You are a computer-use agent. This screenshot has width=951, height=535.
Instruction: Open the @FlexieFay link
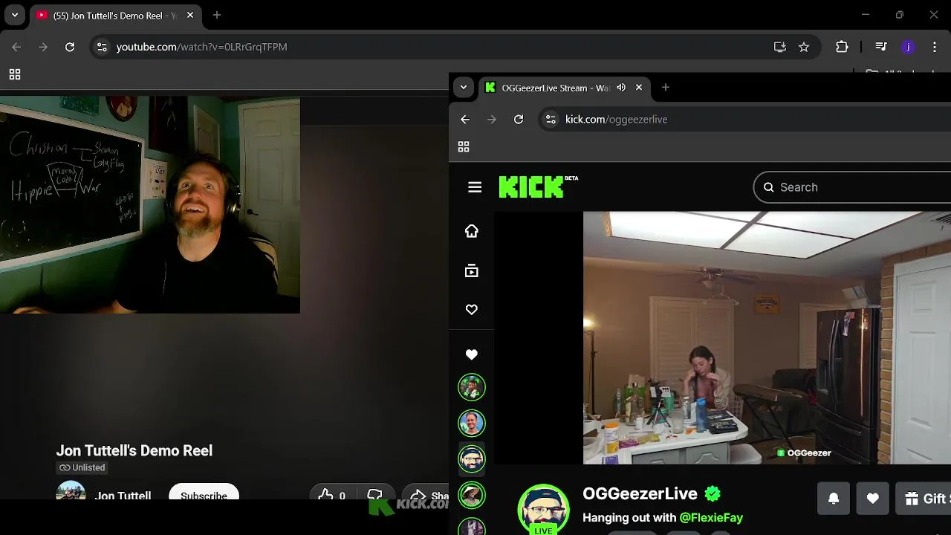(x=711, y=517)
